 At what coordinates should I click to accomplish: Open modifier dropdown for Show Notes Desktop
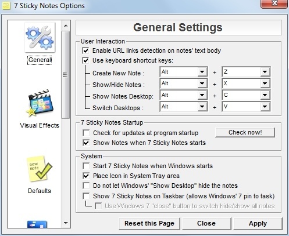click(x=202, y=95)
